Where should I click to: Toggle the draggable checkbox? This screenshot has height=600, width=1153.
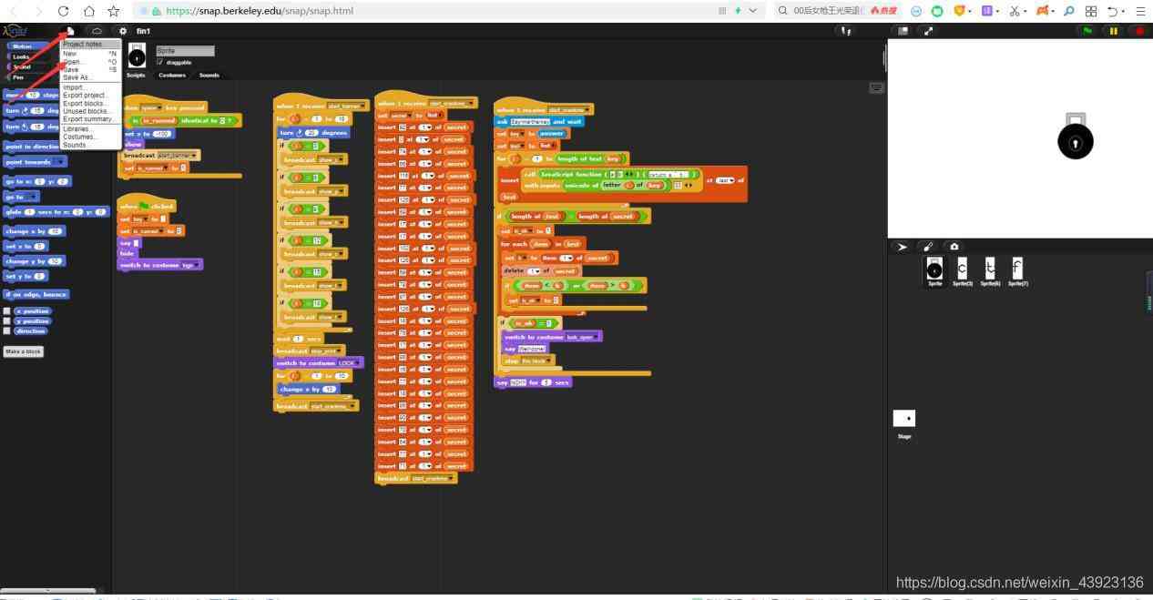pos(159,63)
